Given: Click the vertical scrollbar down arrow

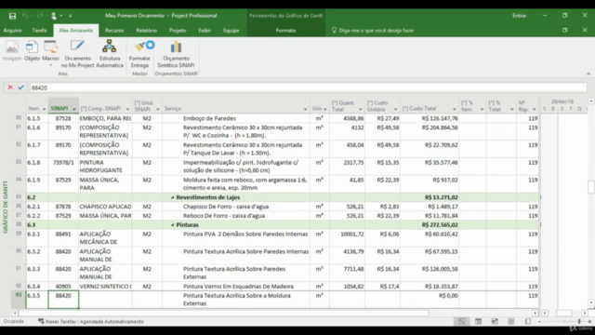Looking at the screenshot, I should [591, 302].
